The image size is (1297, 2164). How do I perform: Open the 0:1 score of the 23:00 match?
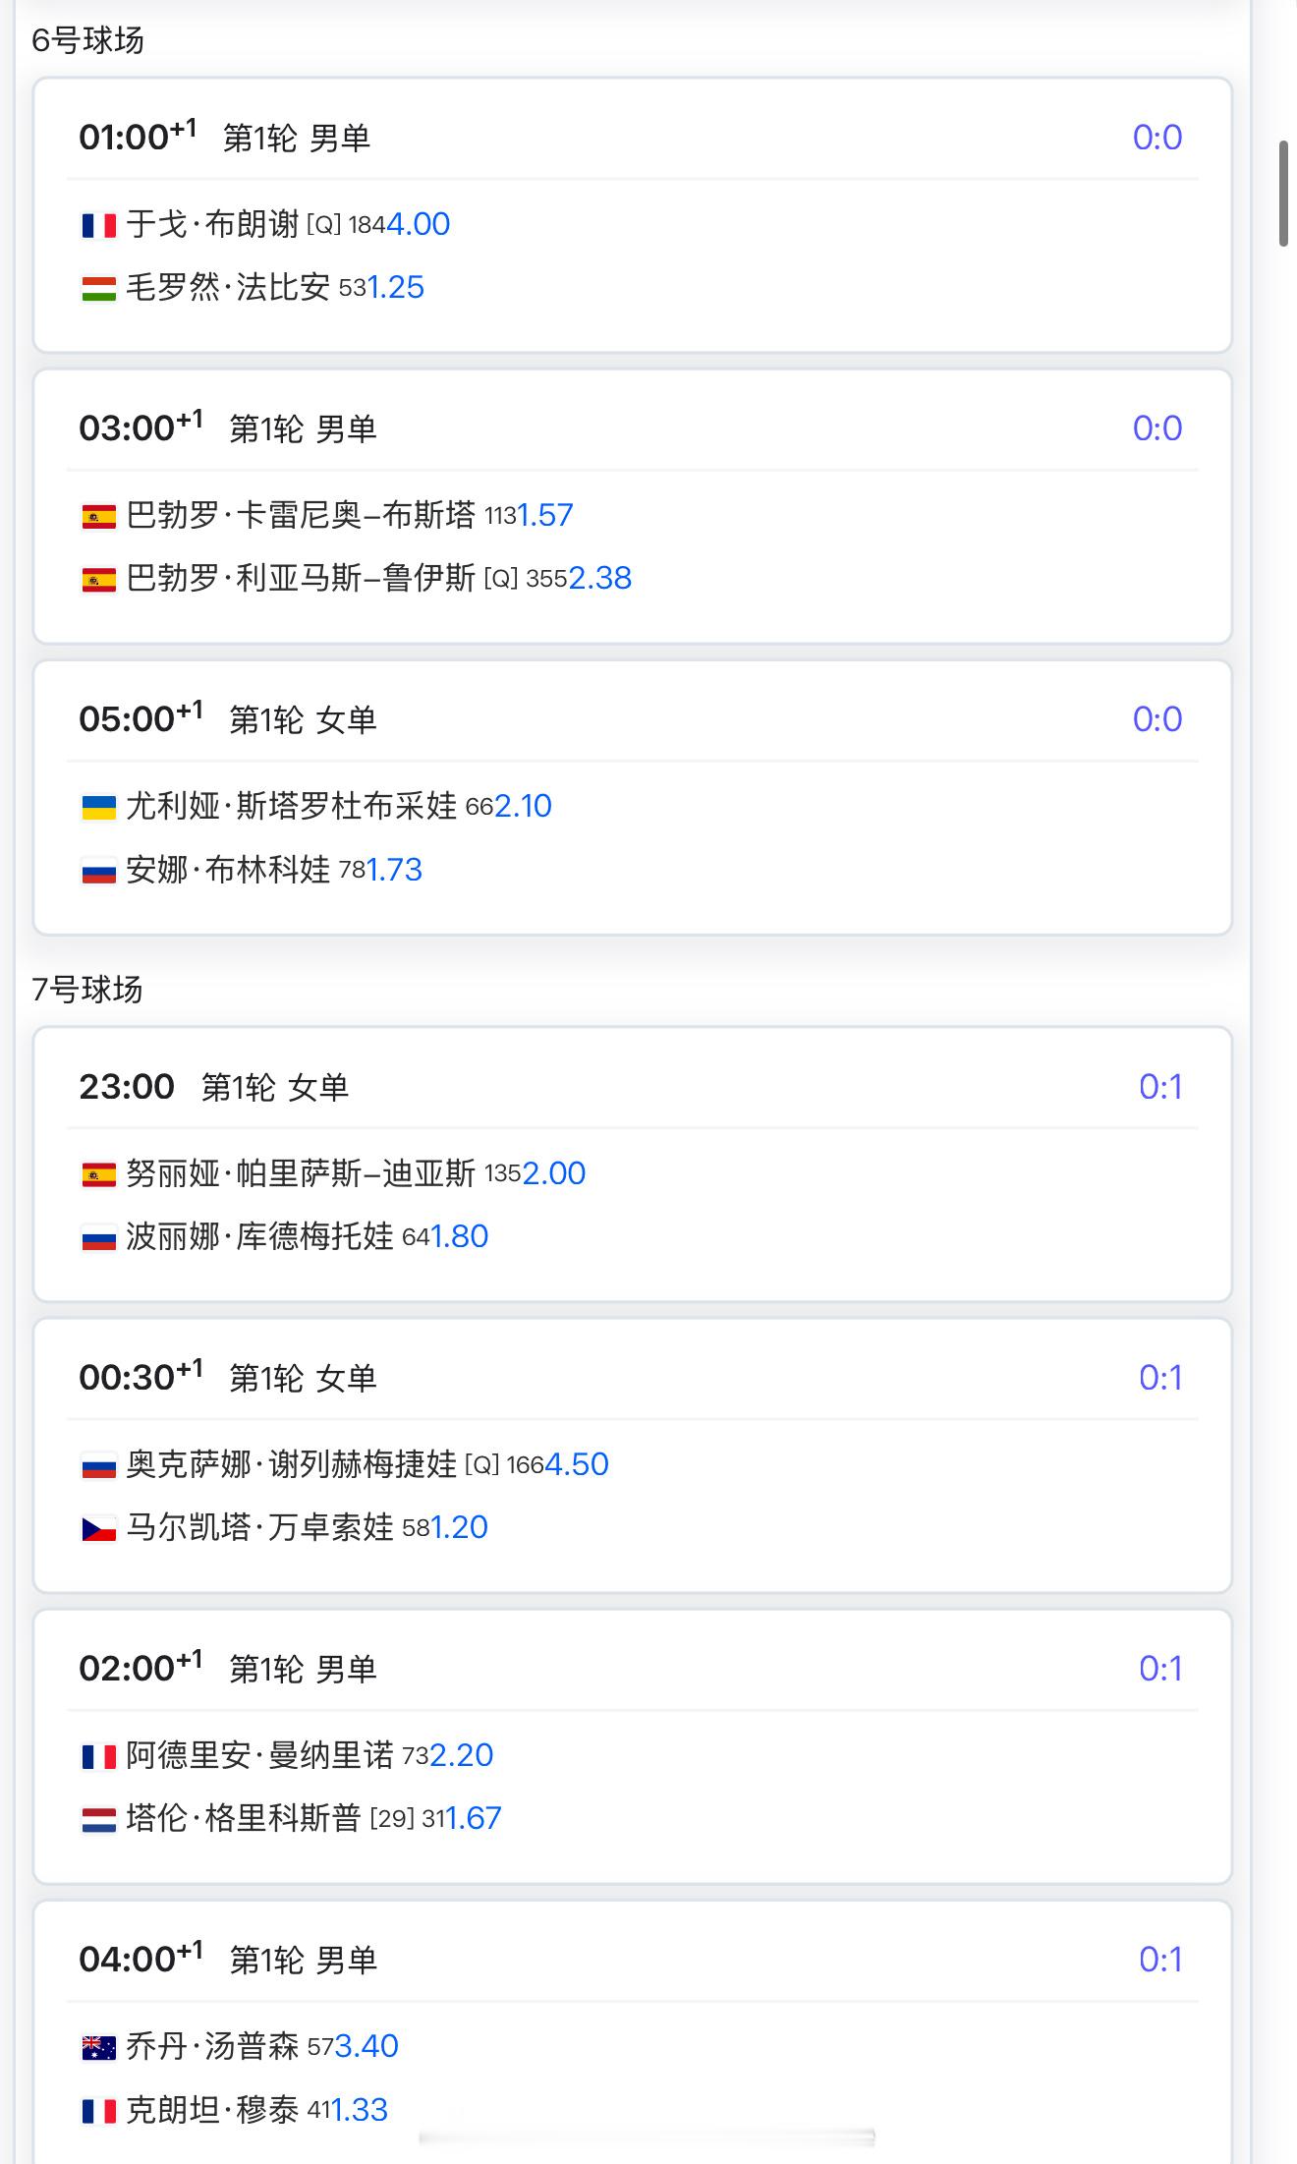pos(1160,1087)
